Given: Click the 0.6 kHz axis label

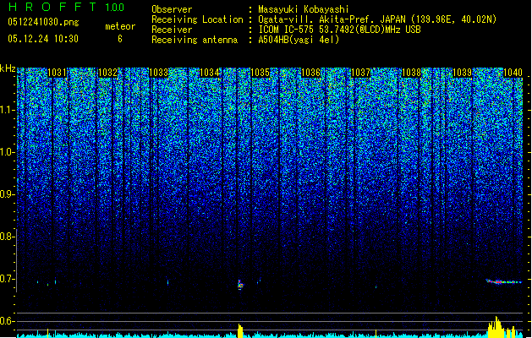Looking at the screenshot, I should click(x=7, y=321).
